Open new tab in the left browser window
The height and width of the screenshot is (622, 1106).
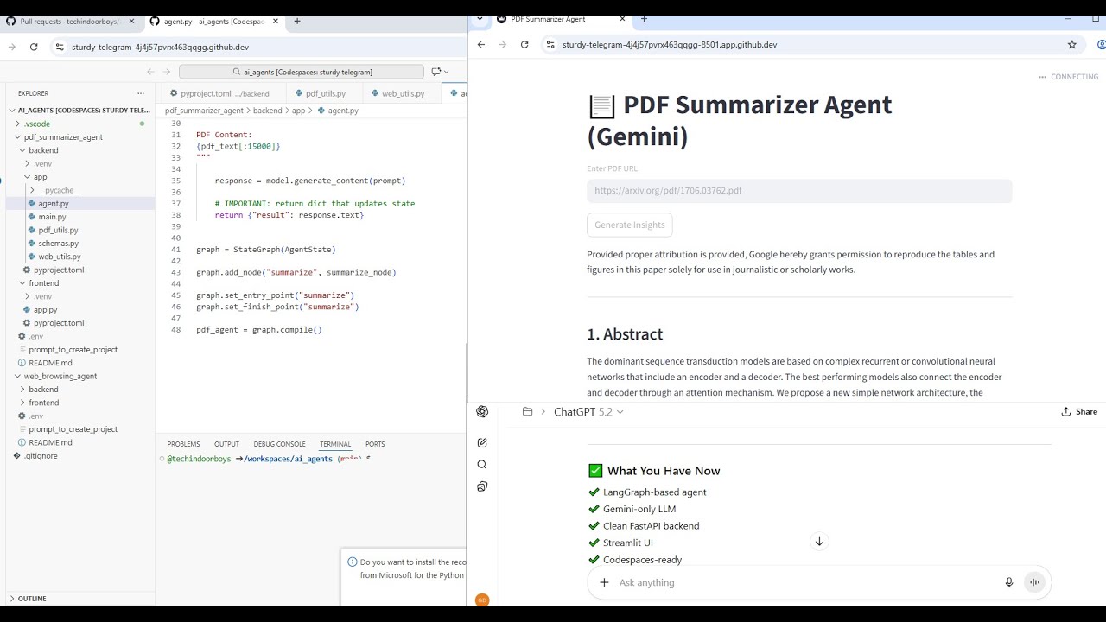tap(297, 21)
